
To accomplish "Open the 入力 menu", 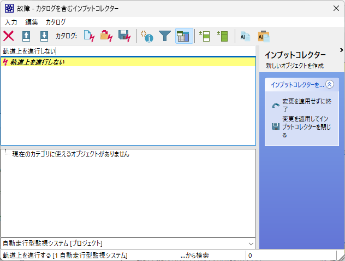I will (x=11, y=22).
